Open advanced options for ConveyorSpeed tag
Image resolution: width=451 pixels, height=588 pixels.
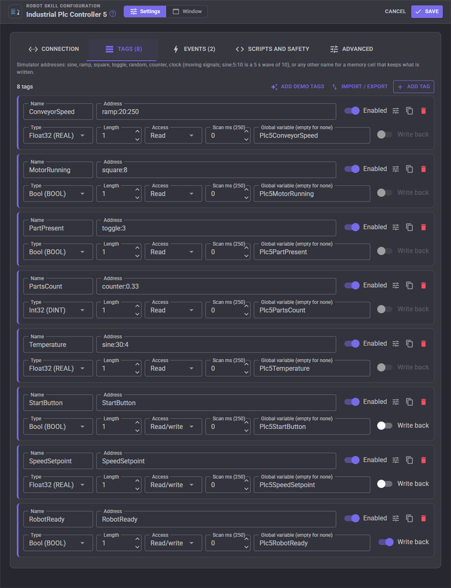coord(396,111)
